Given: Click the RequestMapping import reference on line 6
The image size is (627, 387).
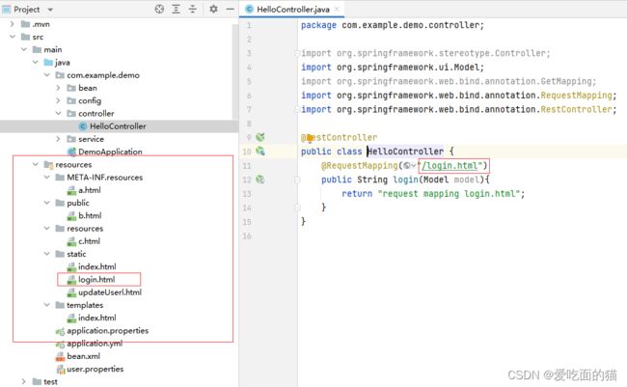Looking at the screenshot, I should [x=576, y=96].
